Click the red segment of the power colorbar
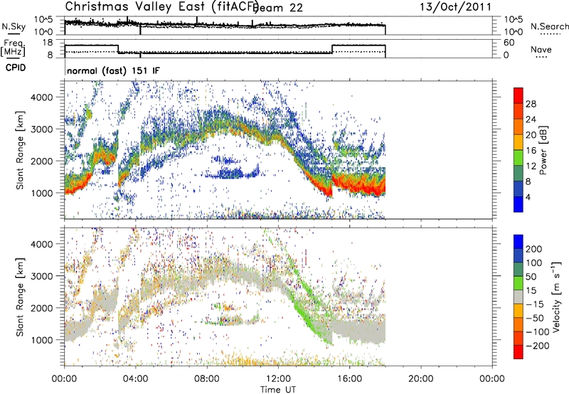Image resolution: width=569 pixels, height=394 pixels. click(519, 95)
